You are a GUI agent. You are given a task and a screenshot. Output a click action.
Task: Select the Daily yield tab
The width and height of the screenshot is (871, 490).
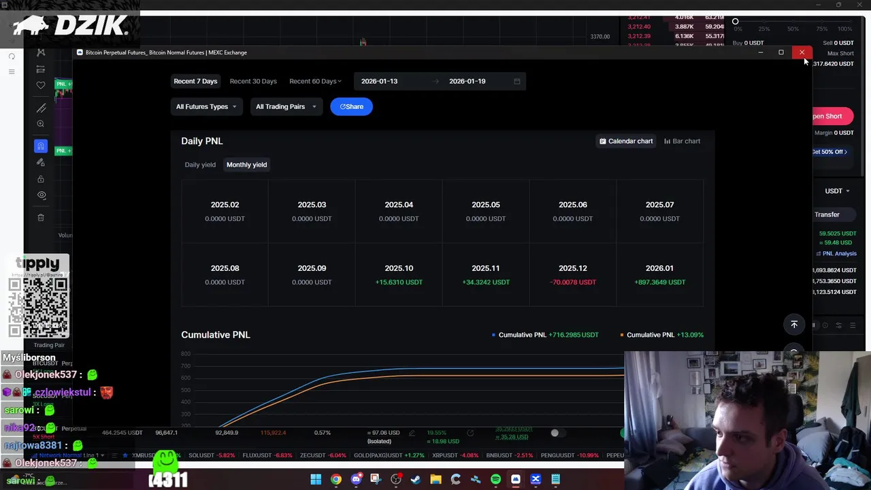200,165
